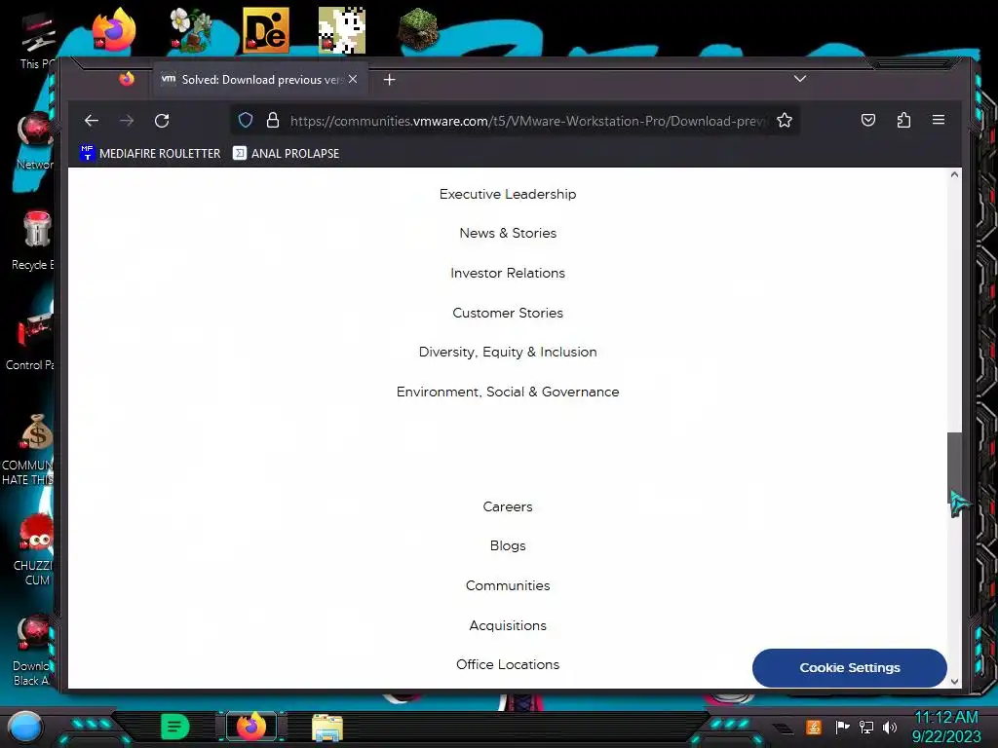998x748 pixels.
Task: Select pixel dog desktop icon
Action: click(342, 30)
